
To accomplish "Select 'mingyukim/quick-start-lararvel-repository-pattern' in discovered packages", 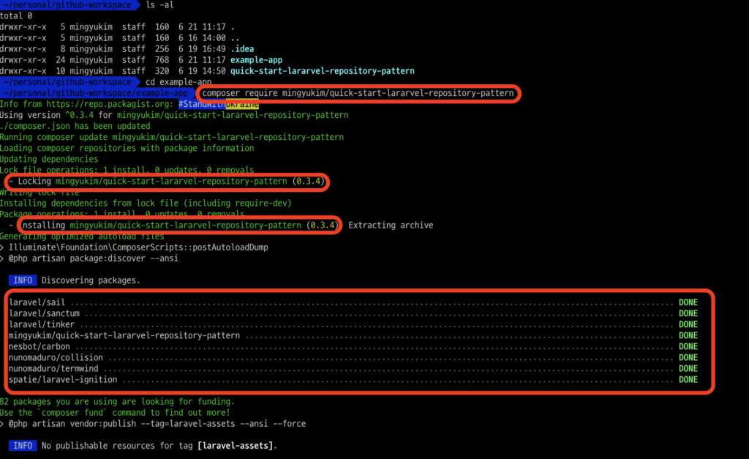I will 124,335.
